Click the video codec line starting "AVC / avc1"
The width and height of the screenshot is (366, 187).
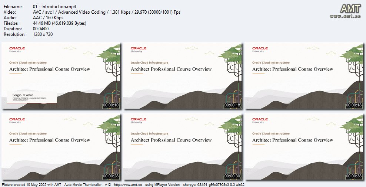pyautogui.click(x=107, y=12)
